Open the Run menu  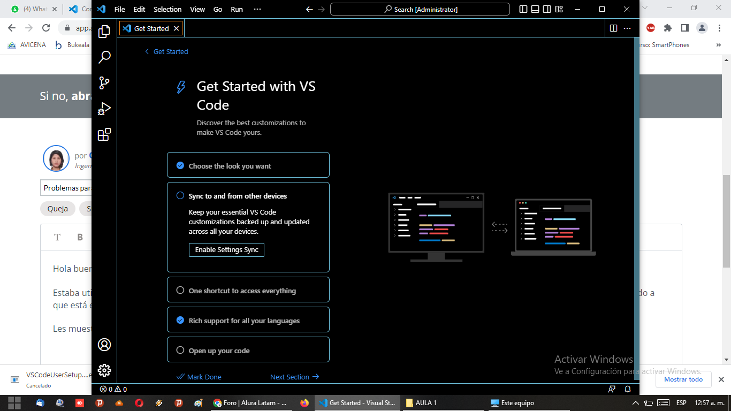(x=237, y=9)
